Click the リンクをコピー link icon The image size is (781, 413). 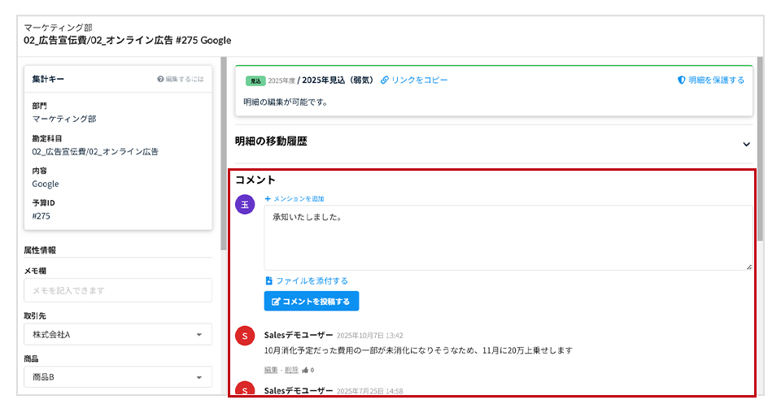pyautogui.click(x=385, y=80)
